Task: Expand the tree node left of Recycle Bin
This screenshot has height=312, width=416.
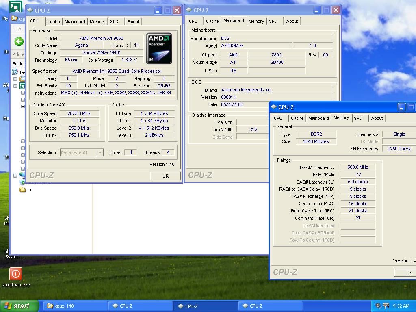Action: tap(15, 175)
